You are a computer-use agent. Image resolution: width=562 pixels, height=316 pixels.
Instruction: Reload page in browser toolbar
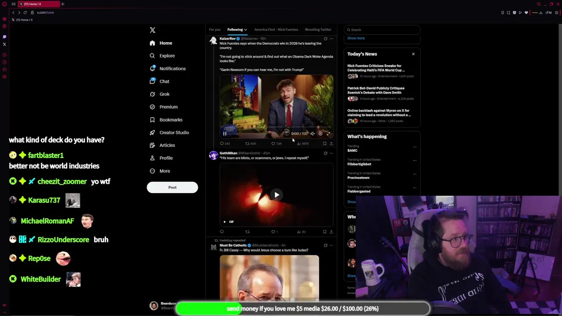point(25,12)
